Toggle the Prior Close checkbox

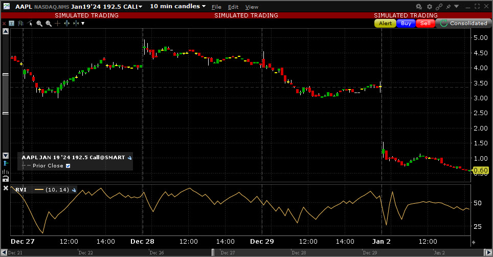point(68,166)
